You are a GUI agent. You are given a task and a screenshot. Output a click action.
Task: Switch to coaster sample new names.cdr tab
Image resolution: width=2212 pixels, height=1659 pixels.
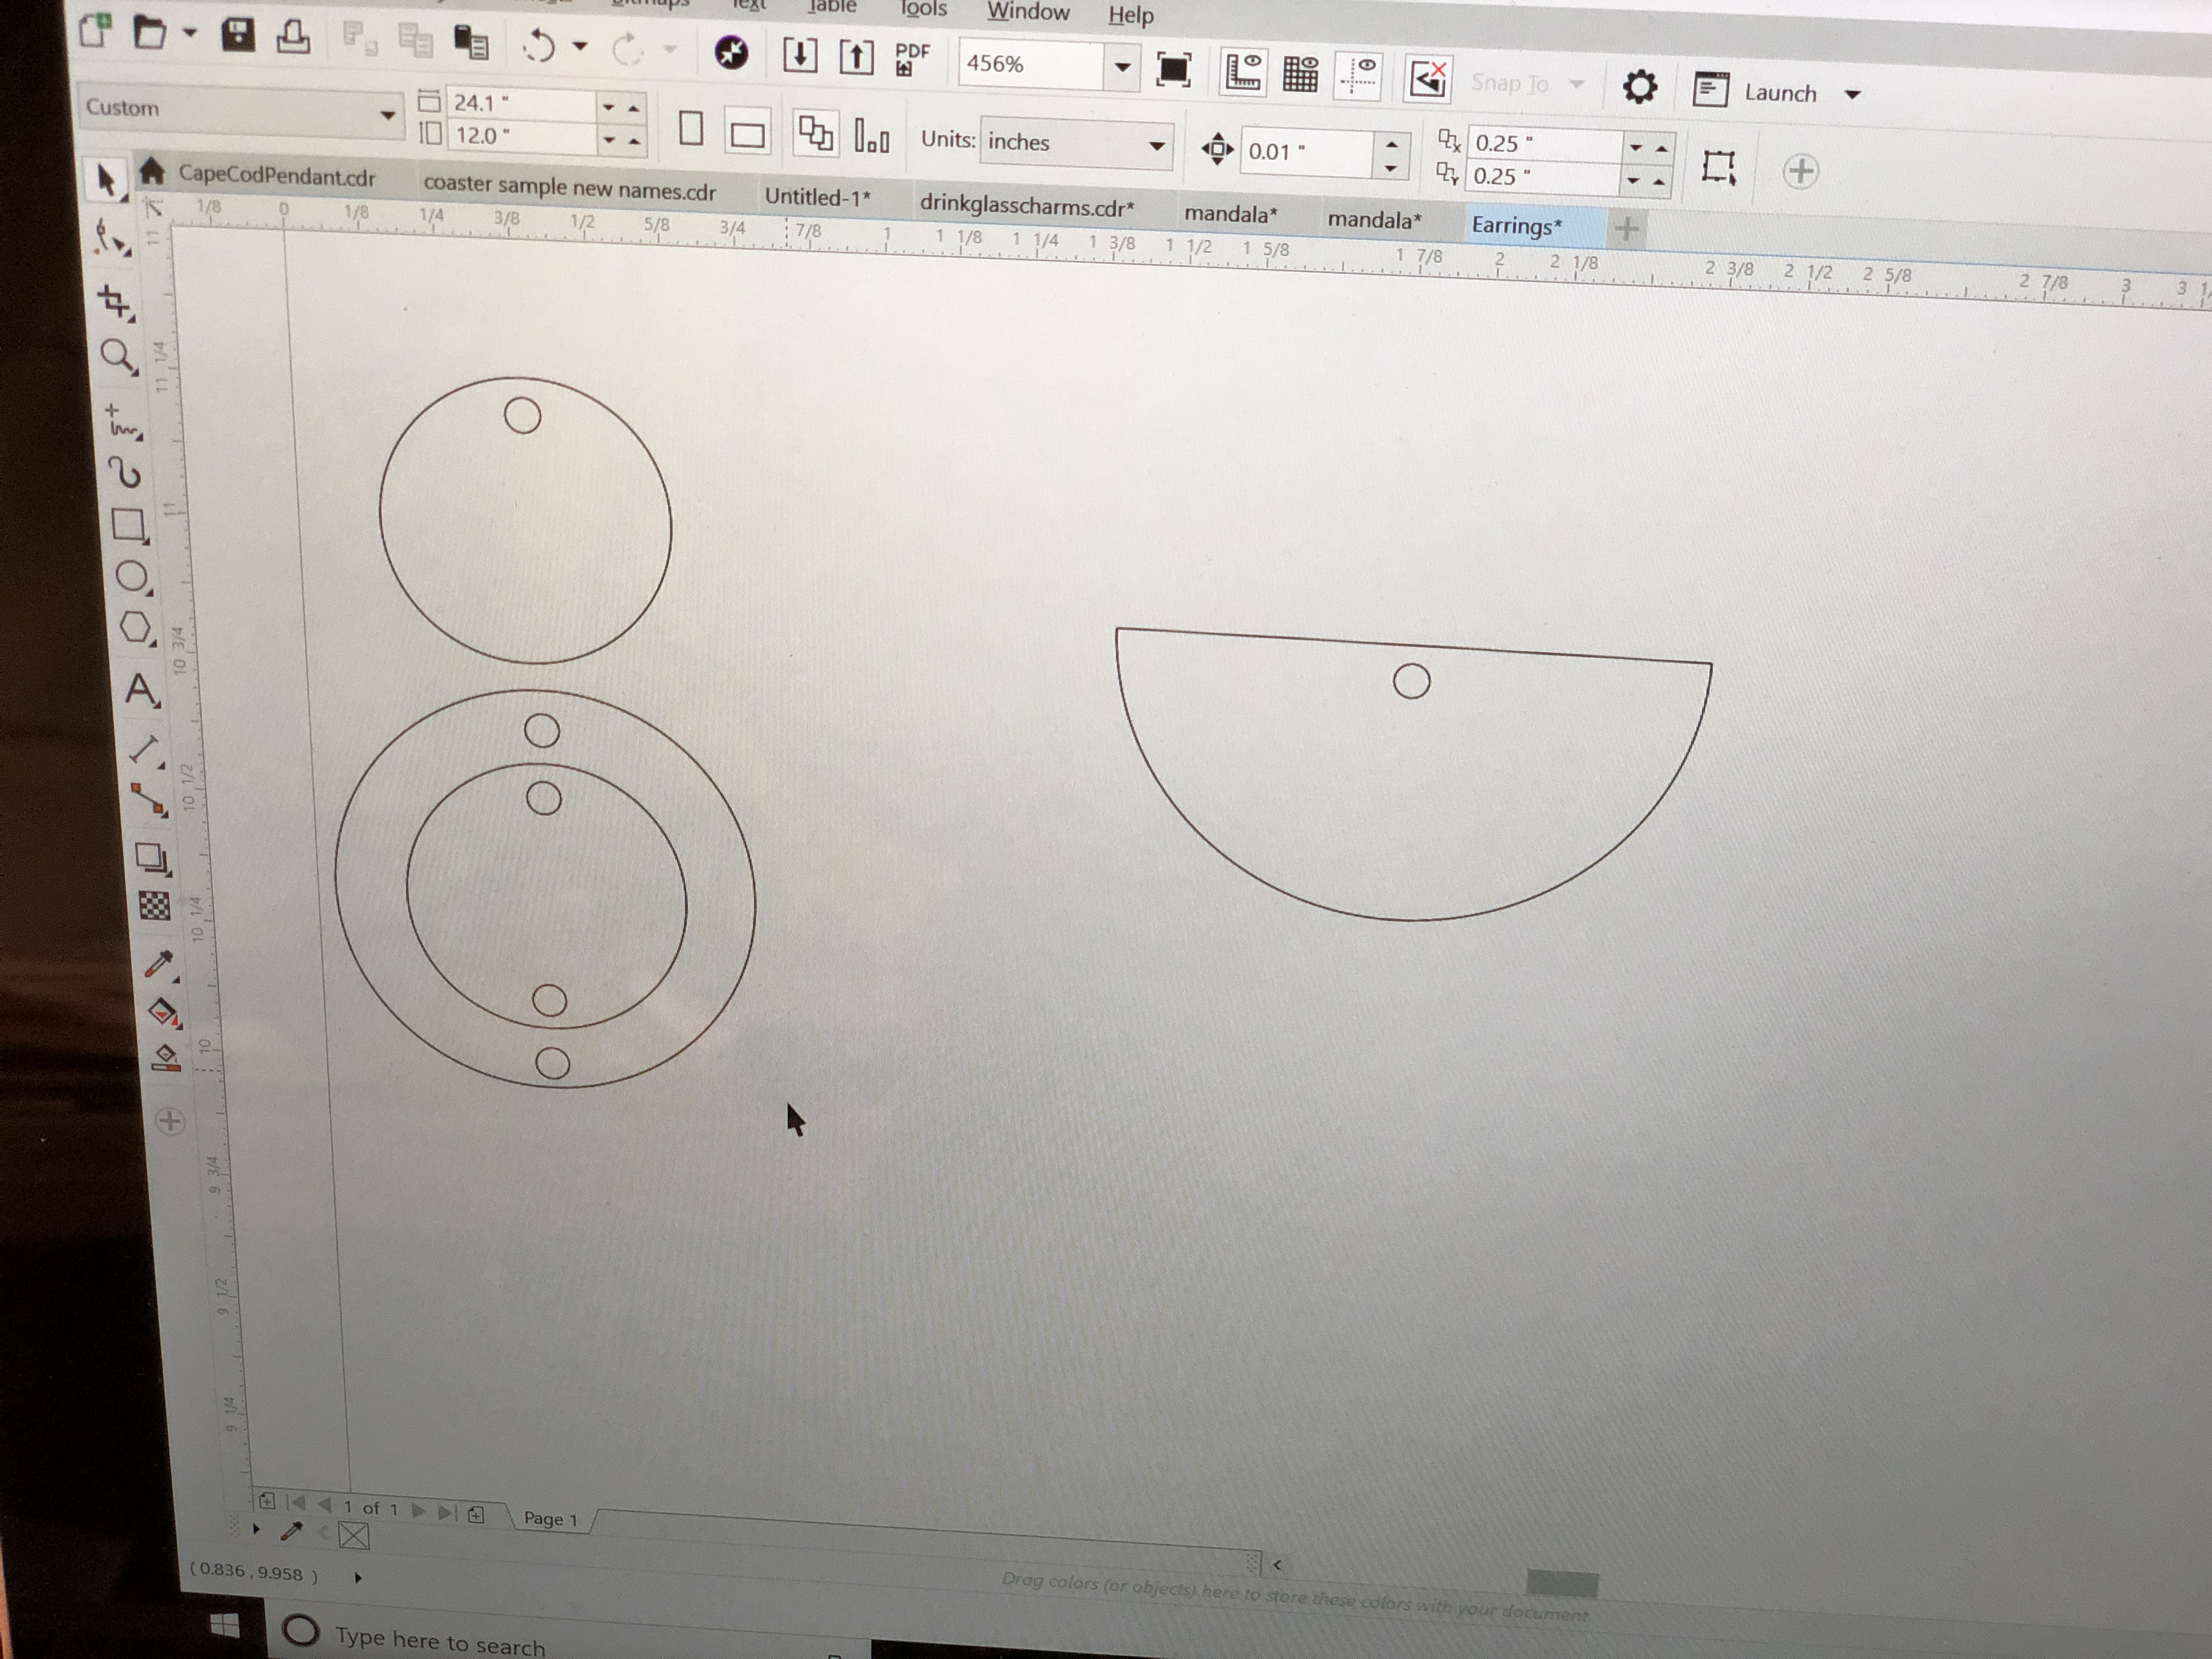point(569,188)
